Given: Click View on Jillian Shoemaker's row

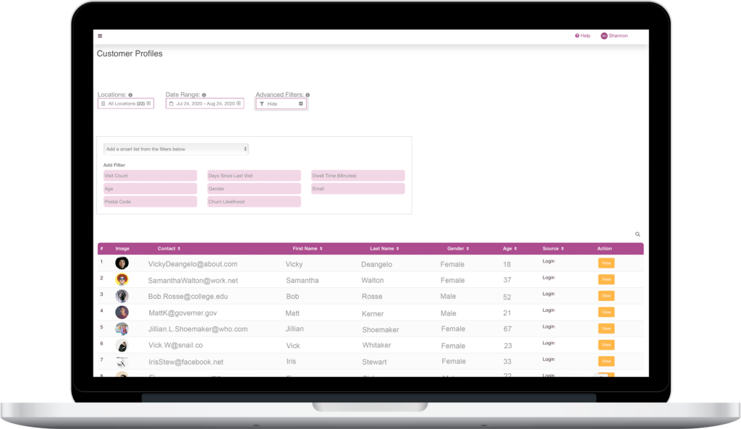Looking at the screenshot, I should (x=606, y=328).
